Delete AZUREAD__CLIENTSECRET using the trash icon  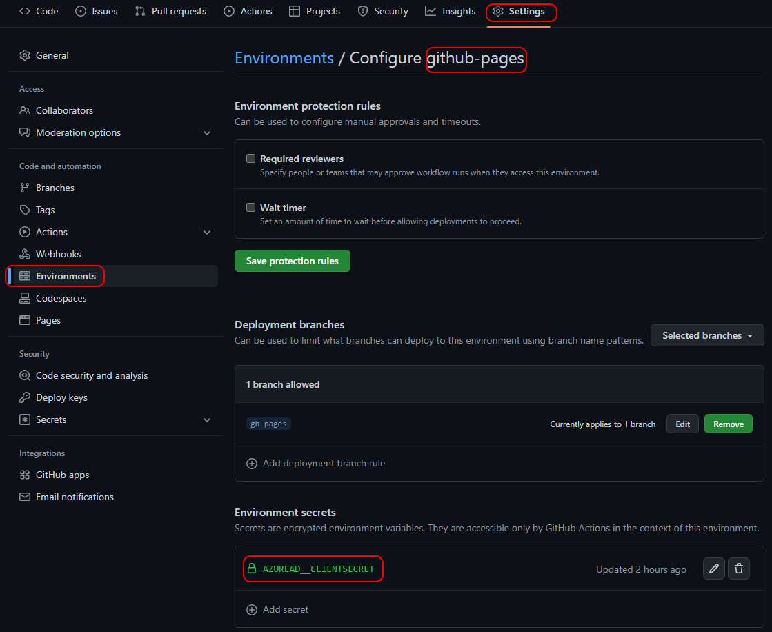coord(738,569)
